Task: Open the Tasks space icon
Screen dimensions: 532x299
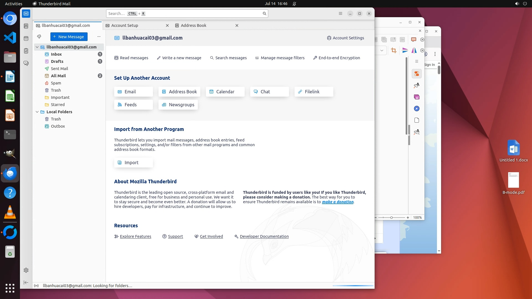Action: [26, 51]
